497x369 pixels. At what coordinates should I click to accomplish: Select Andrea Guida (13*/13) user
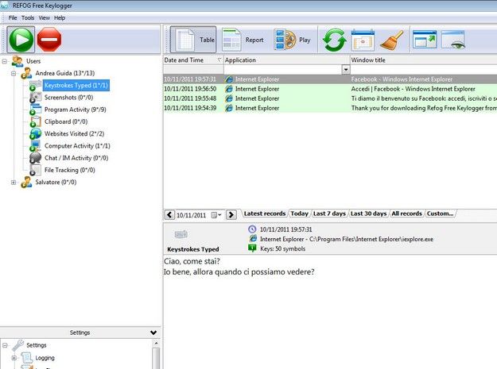[x=65, y=73]
